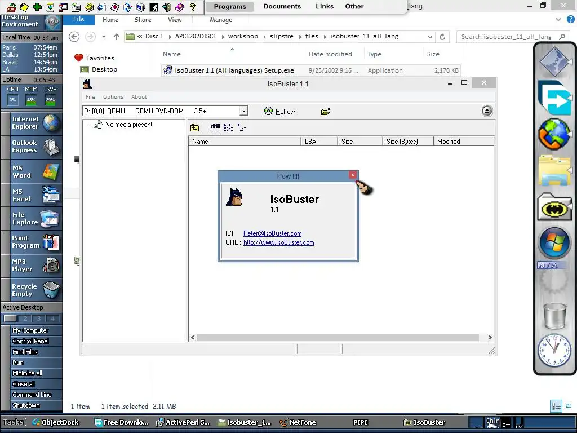
Task: Open the IsoBuster File menu
Action: click(x=90, y=97)
